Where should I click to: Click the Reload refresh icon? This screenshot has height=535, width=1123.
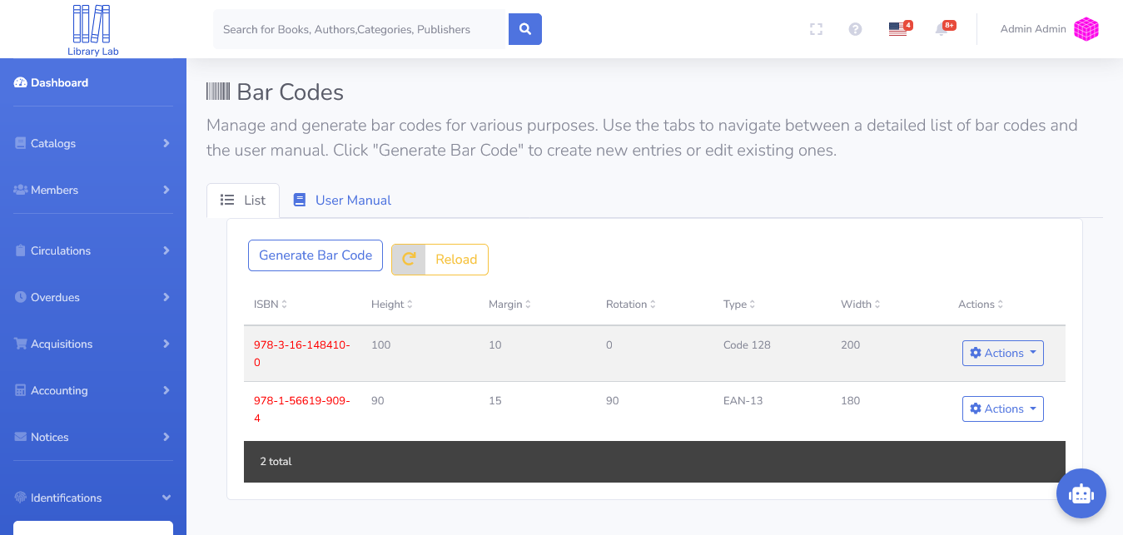pos(409,259)
